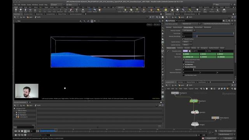Screen dimensions: 249x140
Task: Select the Grid shelf tool
Action: [35, 10]
